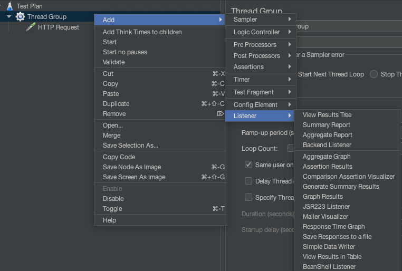Toggle Same user on each iteration checkbox

point(248,164)
